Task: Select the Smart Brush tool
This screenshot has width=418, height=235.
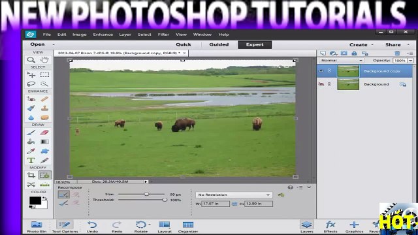Action: click(31, 108)
